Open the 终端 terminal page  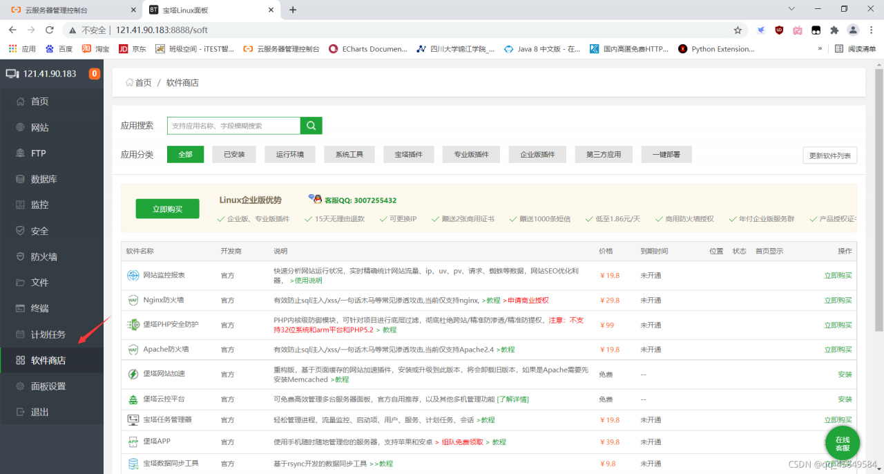point(39,308)
